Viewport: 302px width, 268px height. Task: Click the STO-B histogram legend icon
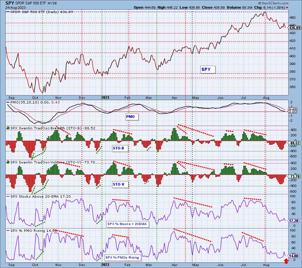coord(8,128)
